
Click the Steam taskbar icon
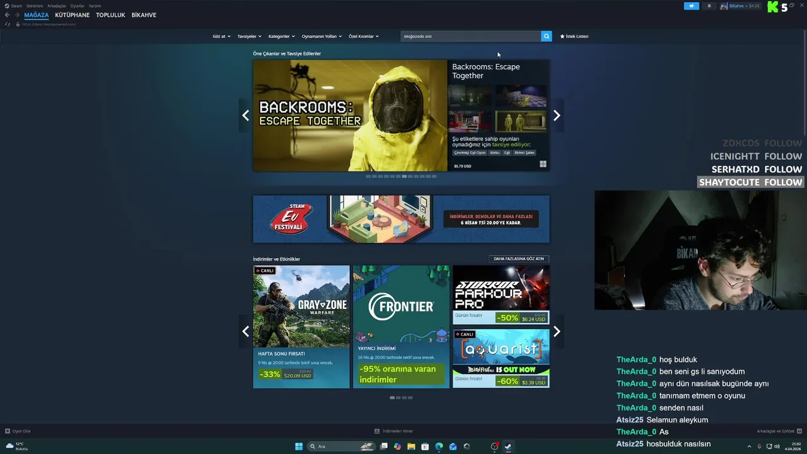pos(508,446)
